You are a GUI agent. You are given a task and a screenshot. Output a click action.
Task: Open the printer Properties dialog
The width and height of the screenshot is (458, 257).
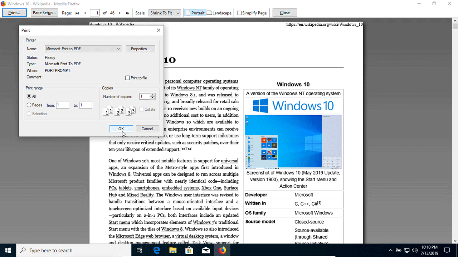tap(140, 49)
